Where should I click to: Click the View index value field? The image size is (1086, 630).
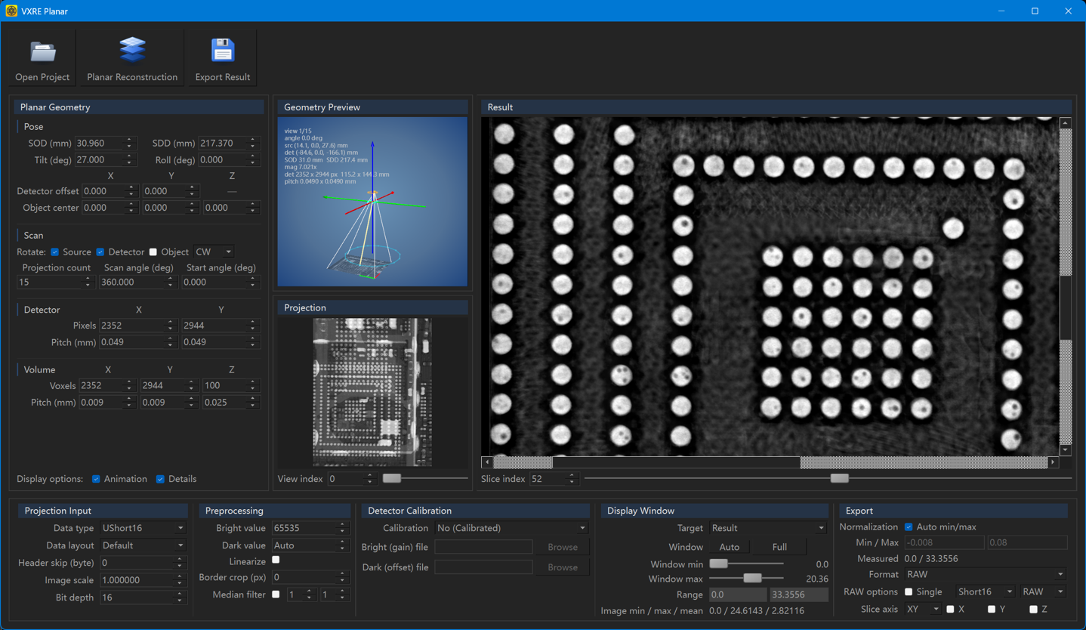pos(351,479)
